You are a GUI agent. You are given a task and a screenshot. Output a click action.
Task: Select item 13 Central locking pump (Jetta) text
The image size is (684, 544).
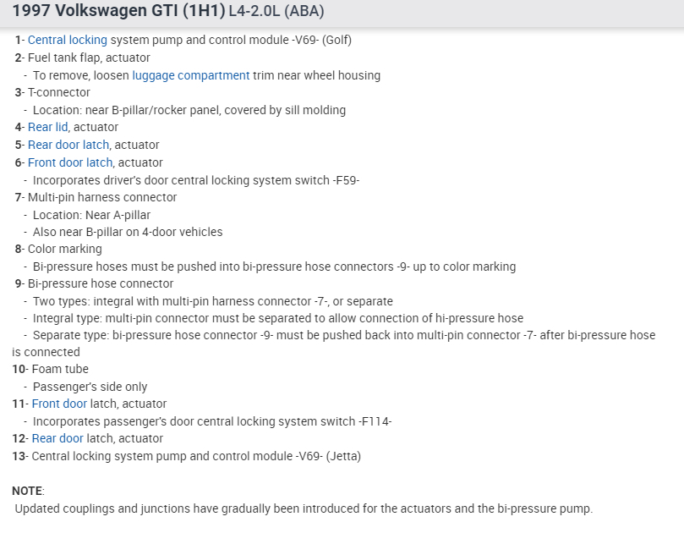click(196, 456)
